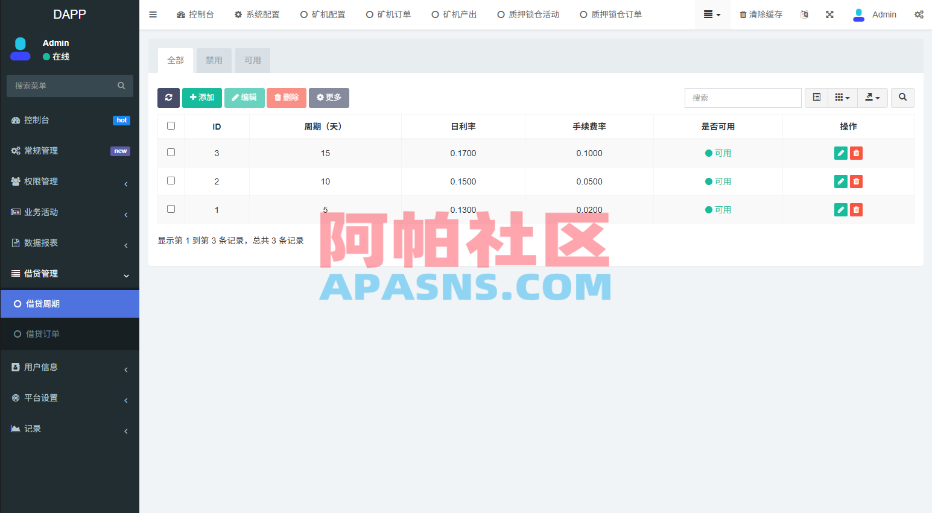Viewport: 932px width, 513px height.
Task: Click the search magnifier button on toolbar
Action: click(902, 98)
